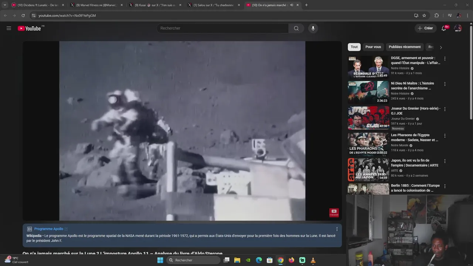Switch to Marvel fitness X tab
The height and width of the screenshot is (266, 473).
(x=96, y=5)
